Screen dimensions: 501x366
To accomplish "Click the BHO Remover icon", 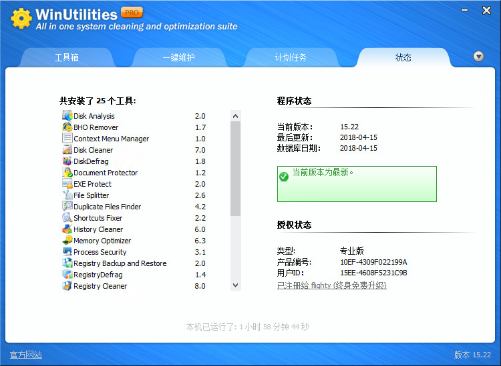I will coord(67,127).
